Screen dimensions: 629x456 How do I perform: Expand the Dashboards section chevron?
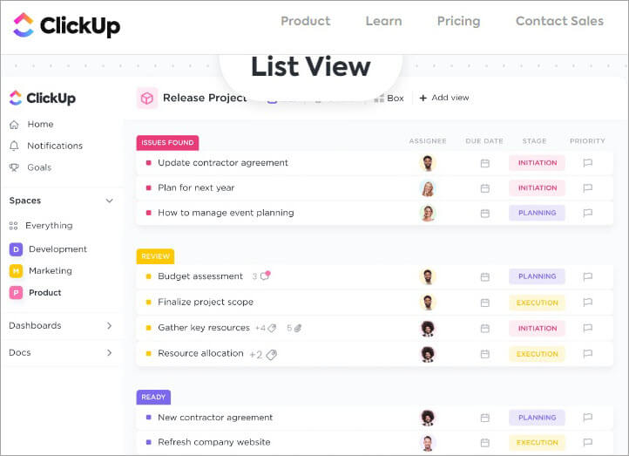point(109,325)
